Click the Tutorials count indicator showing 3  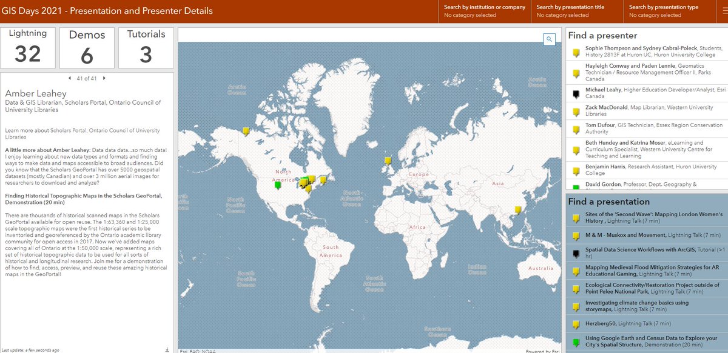[x=146, y=47]
